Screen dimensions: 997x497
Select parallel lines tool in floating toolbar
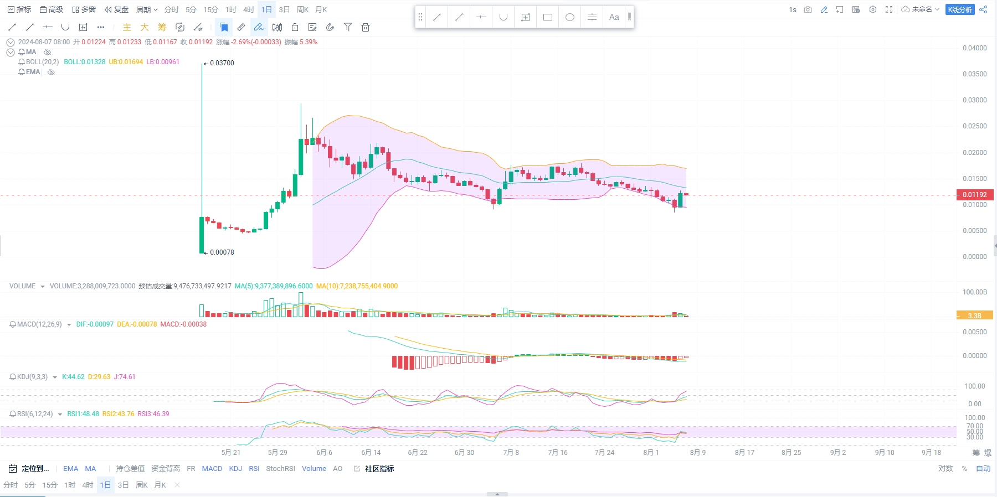[x=592, y=17]
